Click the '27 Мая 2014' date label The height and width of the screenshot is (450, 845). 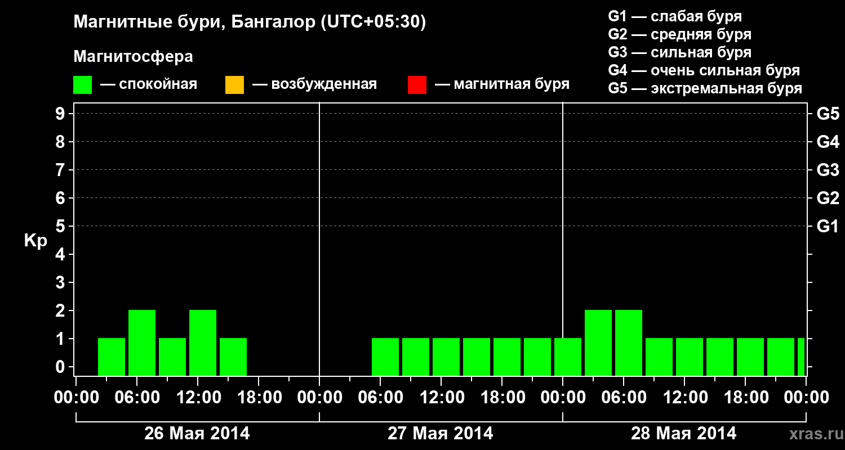440,433
